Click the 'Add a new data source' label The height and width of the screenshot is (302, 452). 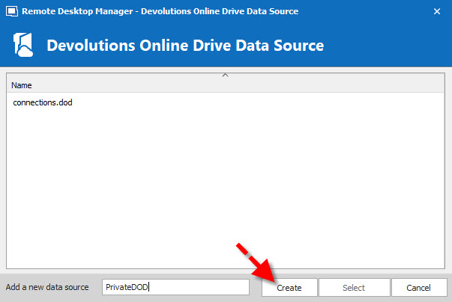coord(47,287)
